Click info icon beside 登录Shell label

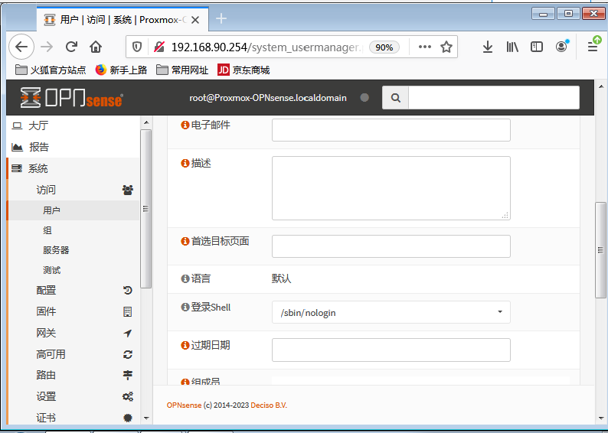[185, 308]
